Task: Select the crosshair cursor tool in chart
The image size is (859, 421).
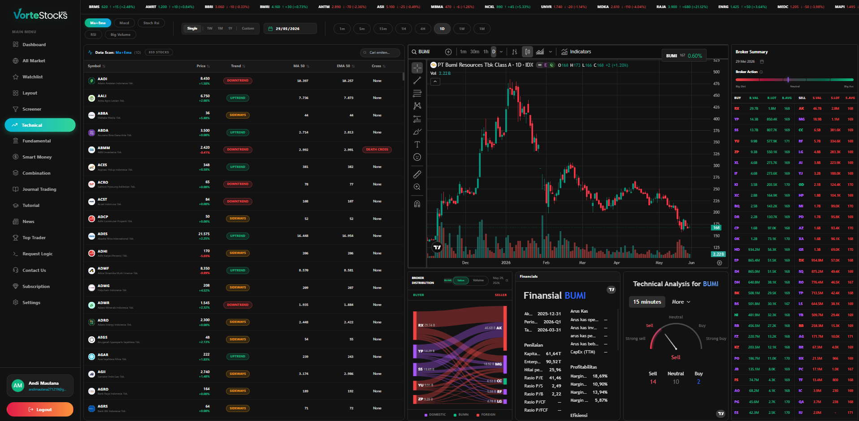Action: click(417, 68)
